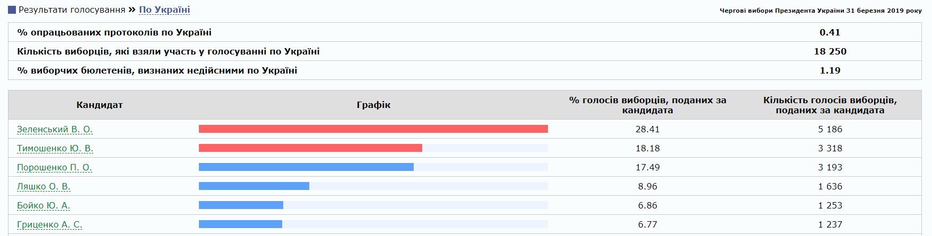Click the 18 250 voter count value
Screen dimensions: 932x236
tap(830, 51)
